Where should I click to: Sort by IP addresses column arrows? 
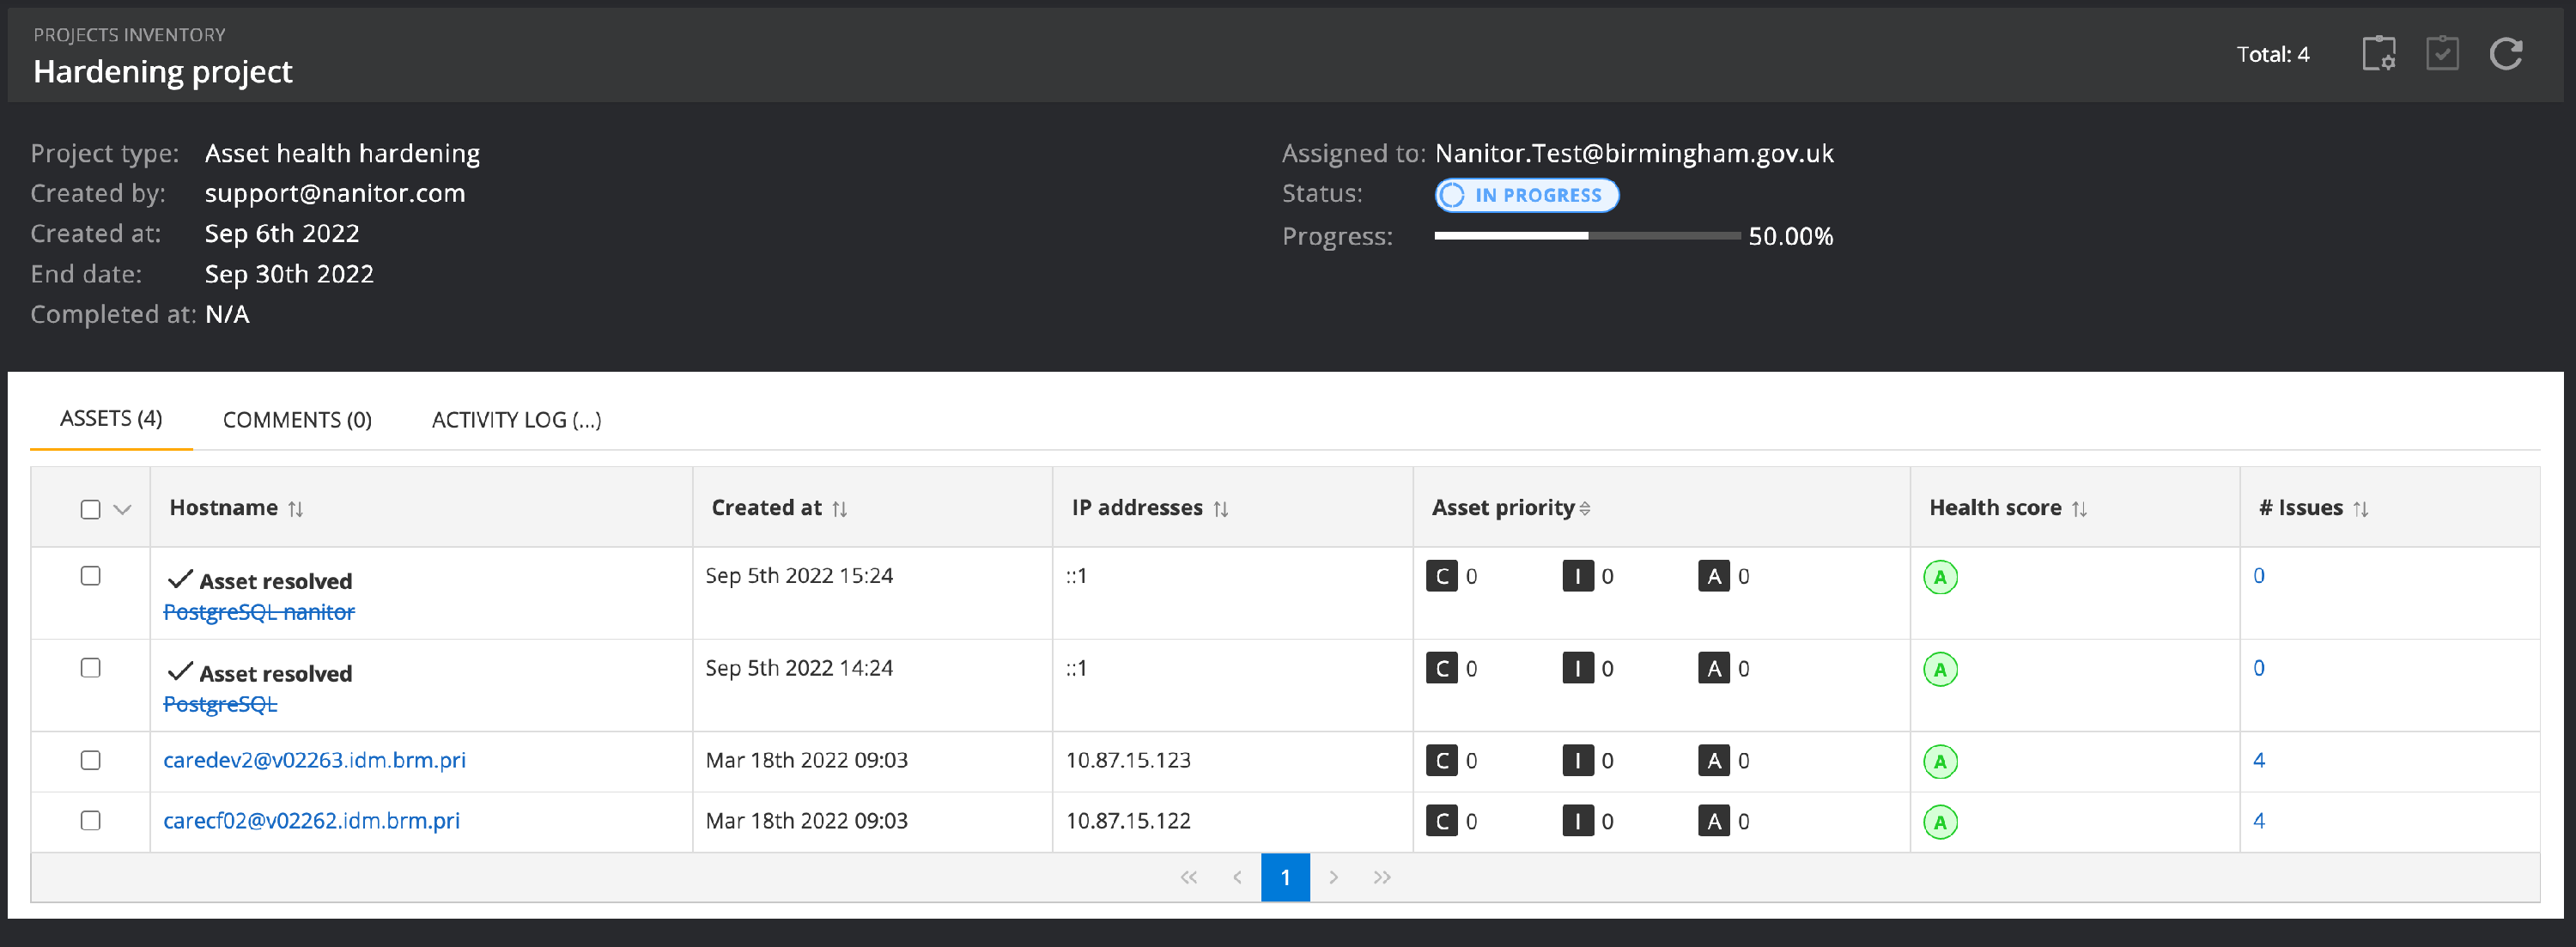pos(1221,509)
